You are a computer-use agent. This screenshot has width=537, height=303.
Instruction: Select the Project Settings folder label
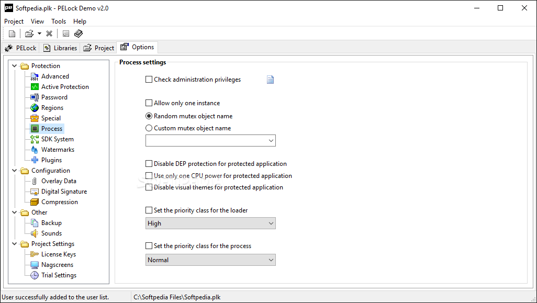[x=53, y=244]
